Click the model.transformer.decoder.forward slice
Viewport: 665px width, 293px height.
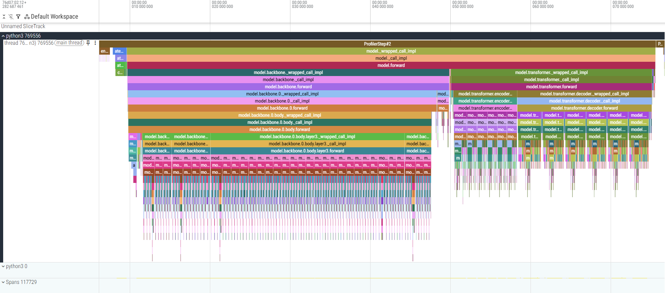pos(584,108)
